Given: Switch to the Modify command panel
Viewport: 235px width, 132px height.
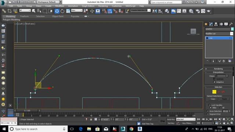Looking at the screenshot, I should click(211, 24).
